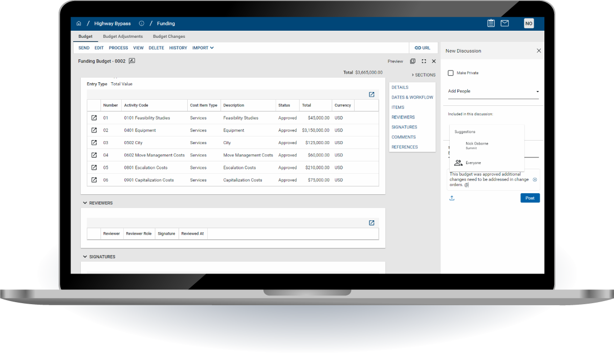614x364 pixels.
Task: Switch to the Budget Adjustments tab
Action: click(123, 37)
